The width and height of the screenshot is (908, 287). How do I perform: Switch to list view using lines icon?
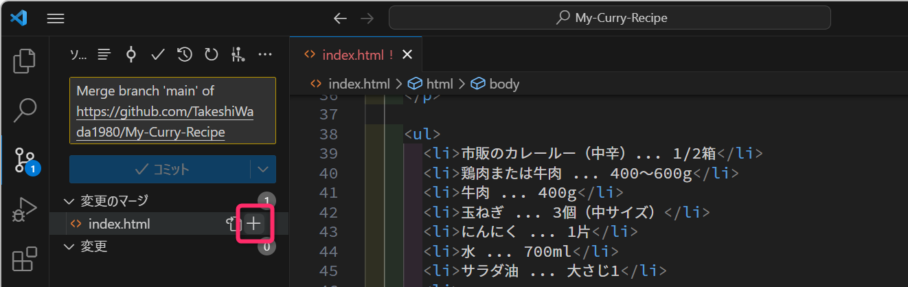coord(104,54)
